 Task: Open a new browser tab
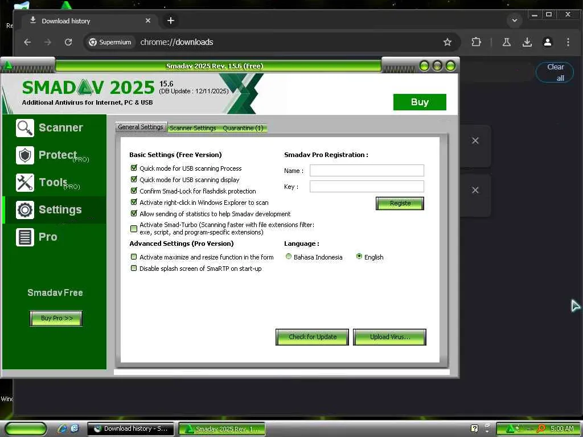pyautogui.click(x=171, y=21)
